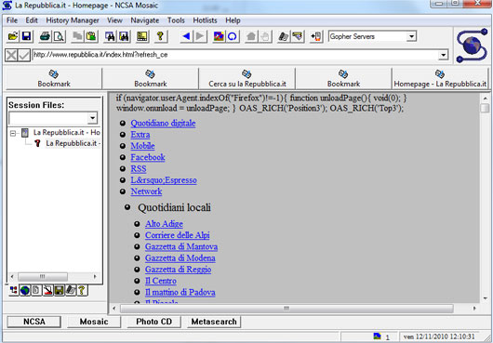Click the Photo CD button
This screenshot has width=493, height=343.
(x=154, y=322)
